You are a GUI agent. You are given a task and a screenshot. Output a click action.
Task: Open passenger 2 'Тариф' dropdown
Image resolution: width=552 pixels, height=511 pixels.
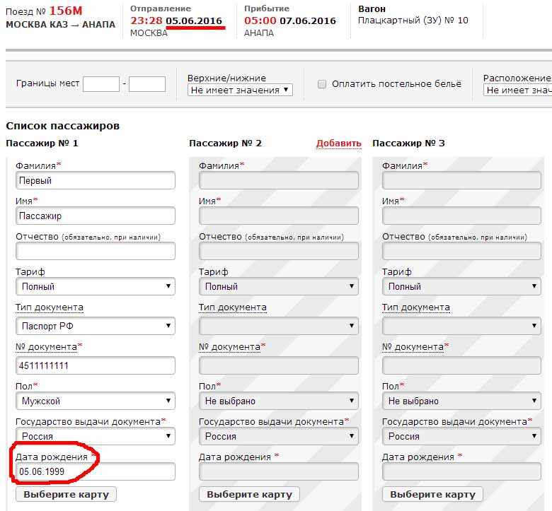click(279, 286)
